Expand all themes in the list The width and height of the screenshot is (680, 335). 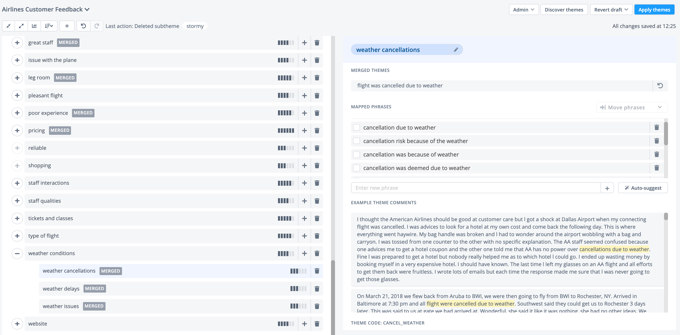(21, 26)
